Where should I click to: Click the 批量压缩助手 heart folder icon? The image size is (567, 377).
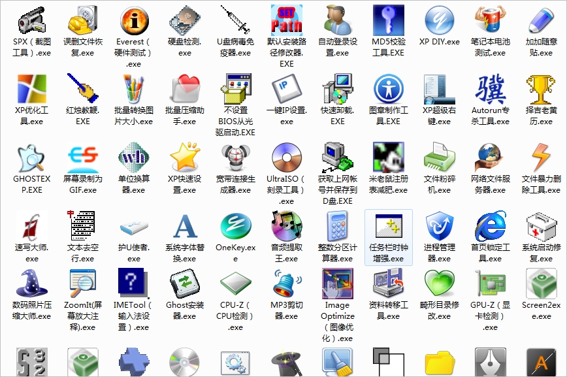click(x=185, y=89)
